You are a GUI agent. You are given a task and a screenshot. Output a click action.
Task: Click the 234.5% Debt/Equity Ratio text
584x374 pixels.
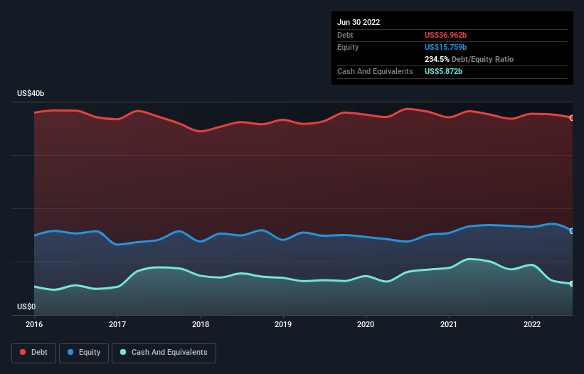click(x=469, y=59)
